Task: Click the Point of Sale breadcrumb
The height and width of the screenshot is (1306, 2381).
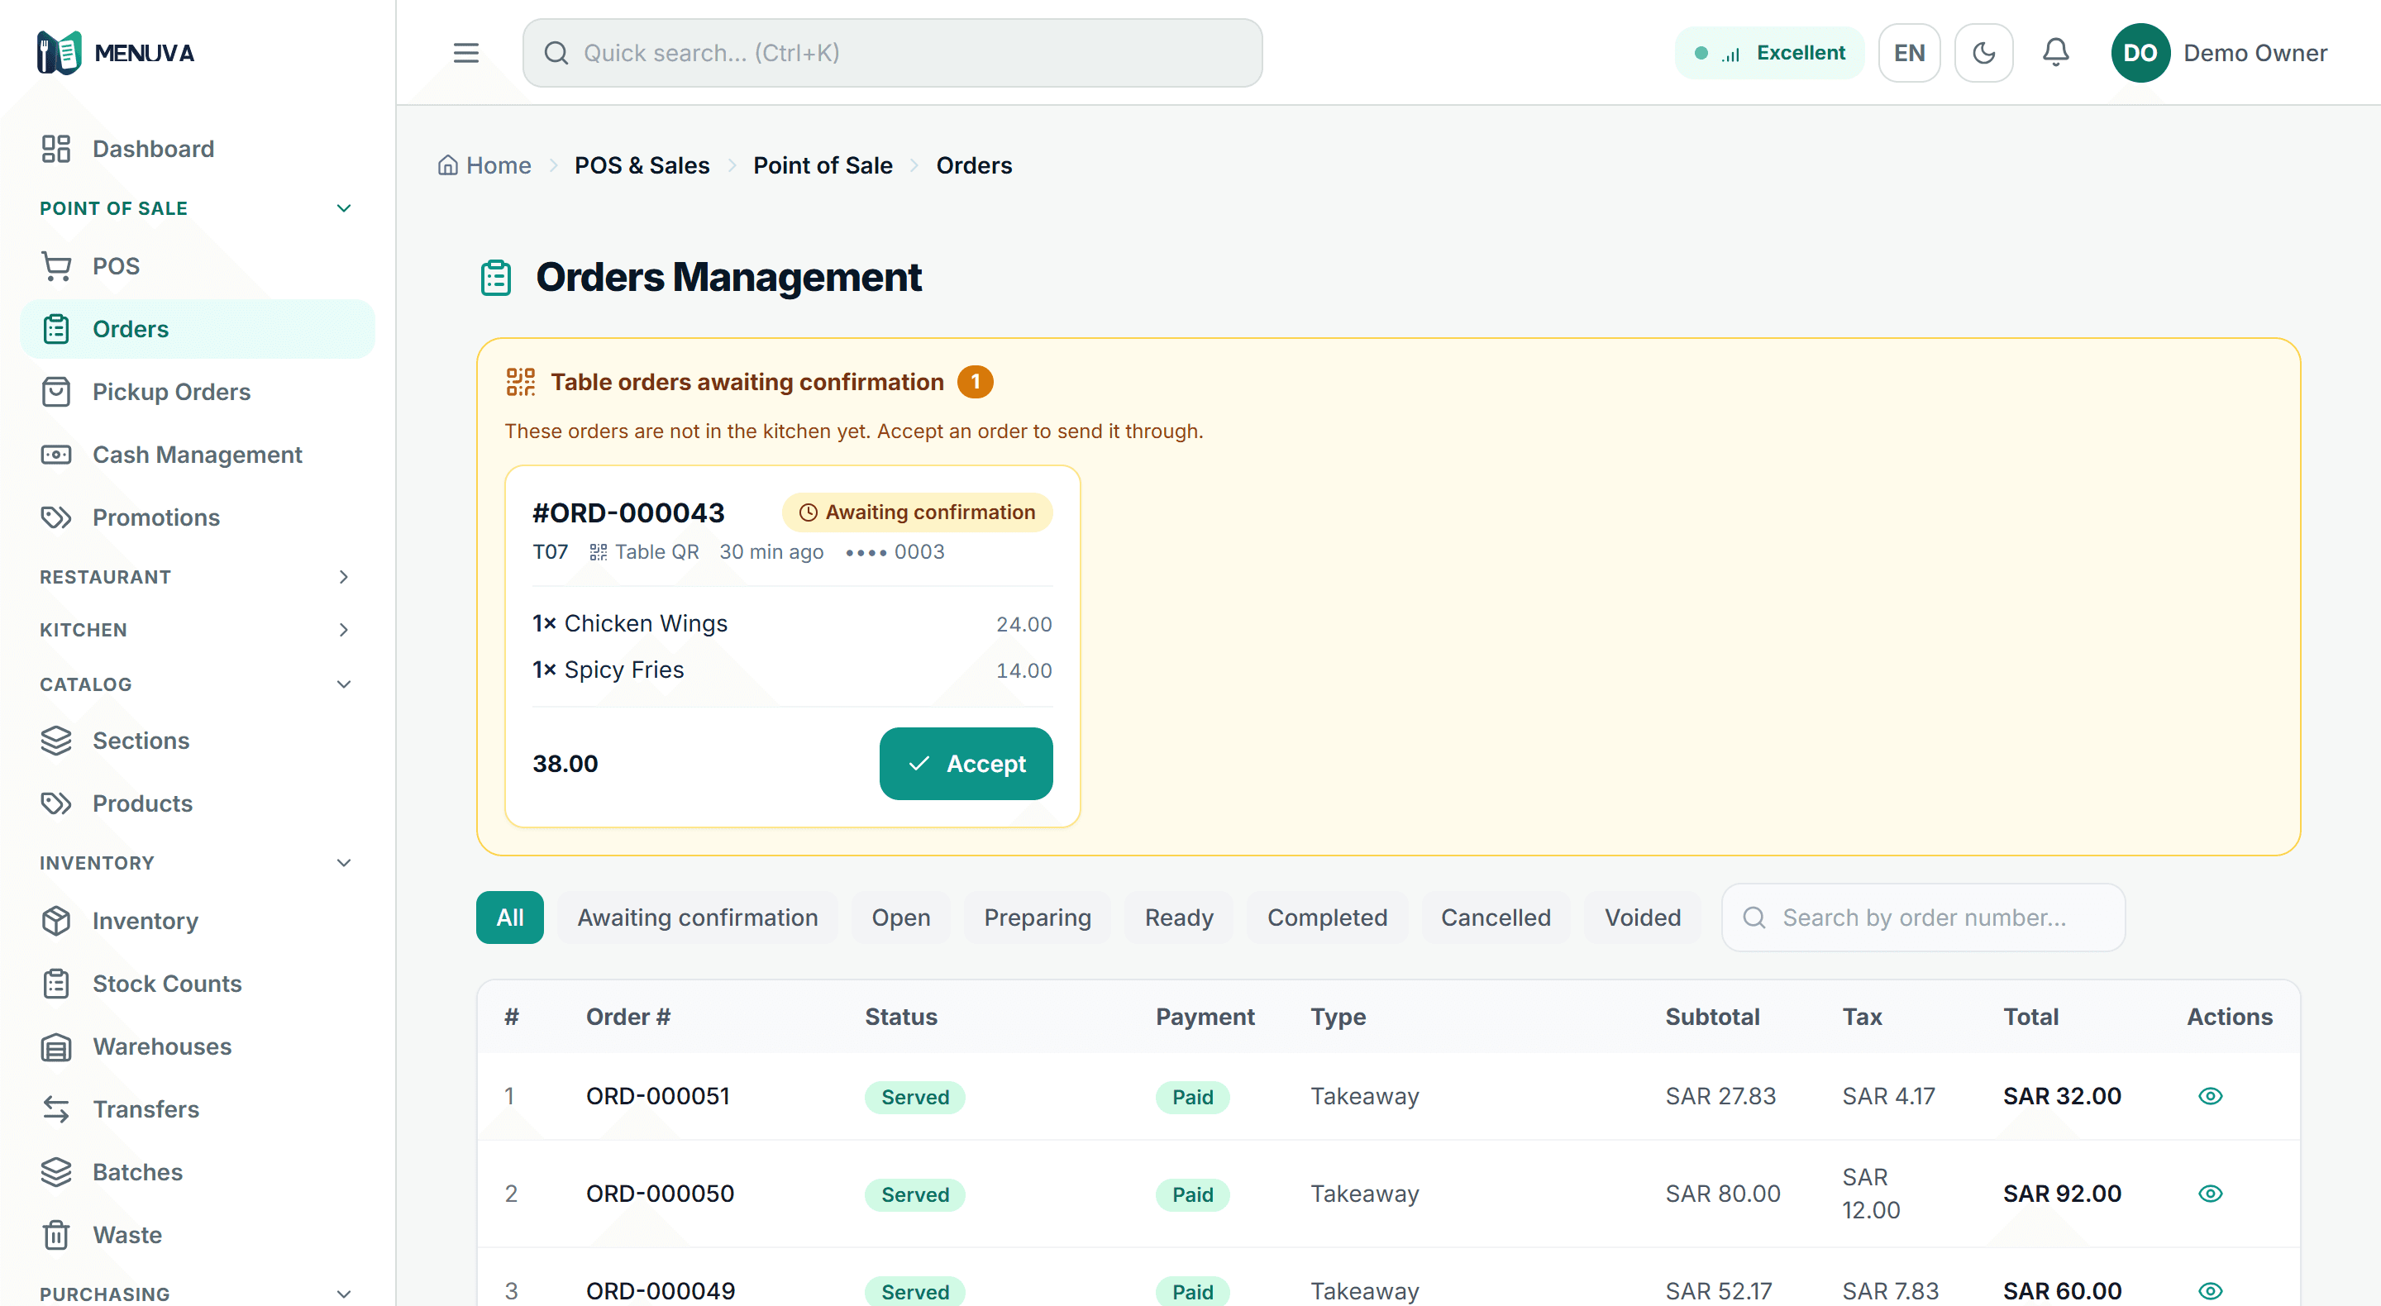Action: click(823, 165)
